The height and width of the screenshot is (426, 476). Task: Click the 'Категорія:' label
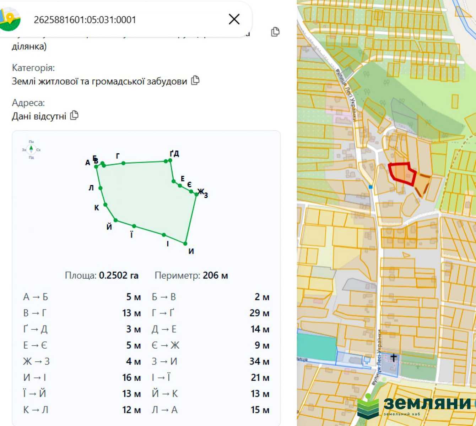[x=33, y=68]
